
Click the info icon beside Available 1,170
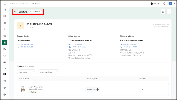(x=98, y=89)
